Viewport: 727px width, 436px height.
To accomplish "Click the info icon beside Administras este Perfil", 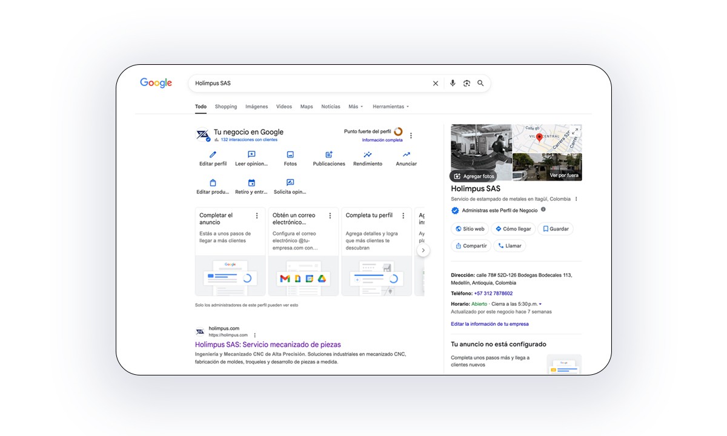I will click(x=543, y=210).
